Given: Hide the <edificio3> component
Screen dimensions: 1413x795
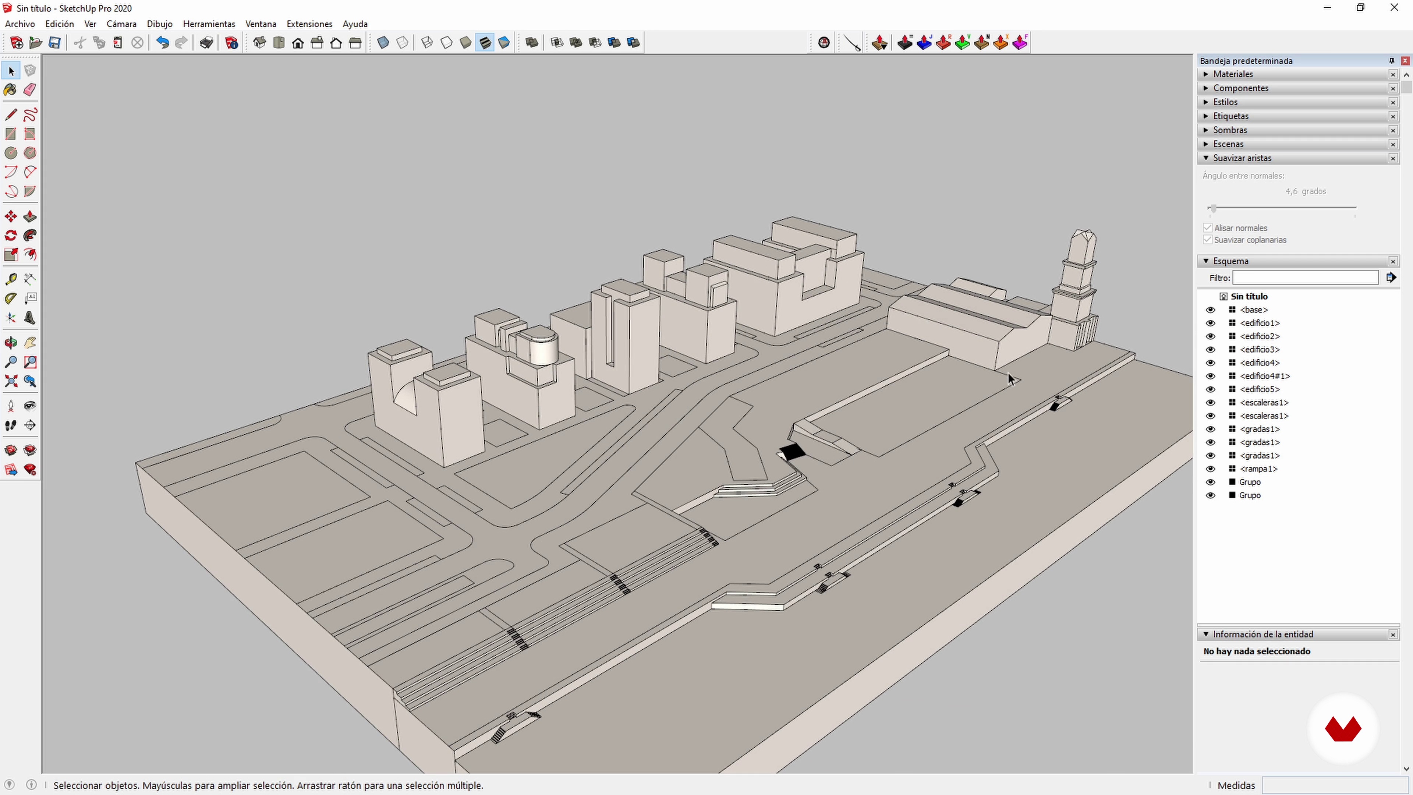Looking at the screenshot, I should 1211,350.
